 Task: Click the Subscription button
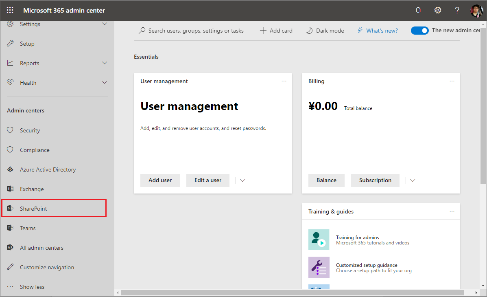pos(375,180)
